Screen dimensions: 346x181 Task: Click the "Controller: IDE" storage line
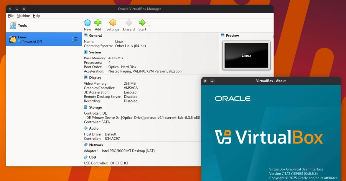pos(95,113)
